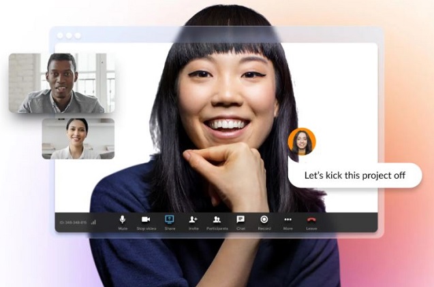Open the Invite people icon
This screenshot has width=434, height=287.
[193, 221]
